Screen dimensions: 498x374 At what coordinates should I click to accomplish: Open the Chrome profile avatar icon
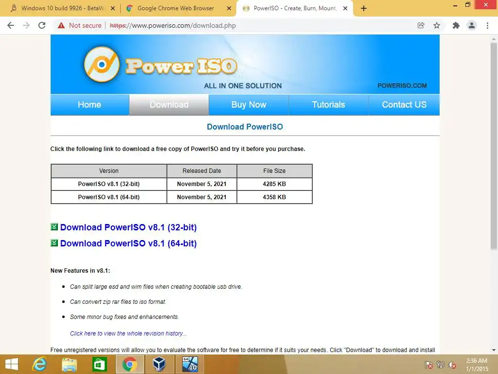[x=472, y=25]
